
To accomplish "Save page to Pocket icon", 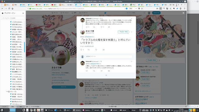I will pos(139,8).
